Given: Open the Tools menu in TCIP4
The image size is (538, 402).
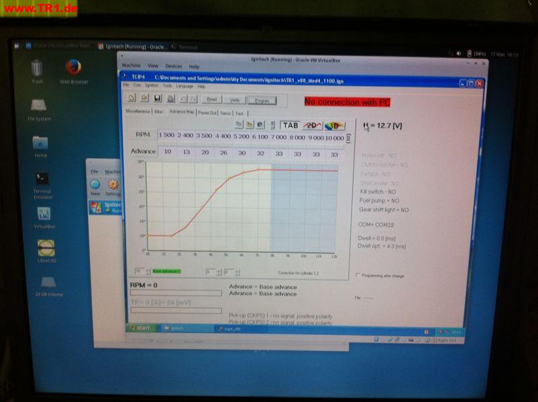Looking at the screenshot, I should [167, 86].
